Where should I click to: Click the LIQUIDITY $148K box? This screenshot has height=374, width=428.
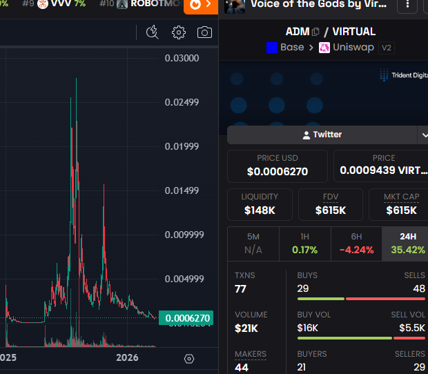260,204
